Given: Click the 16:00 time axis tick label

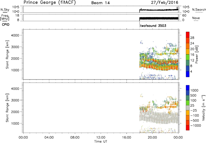Looking at the screenshot, I should pos(126,138).
